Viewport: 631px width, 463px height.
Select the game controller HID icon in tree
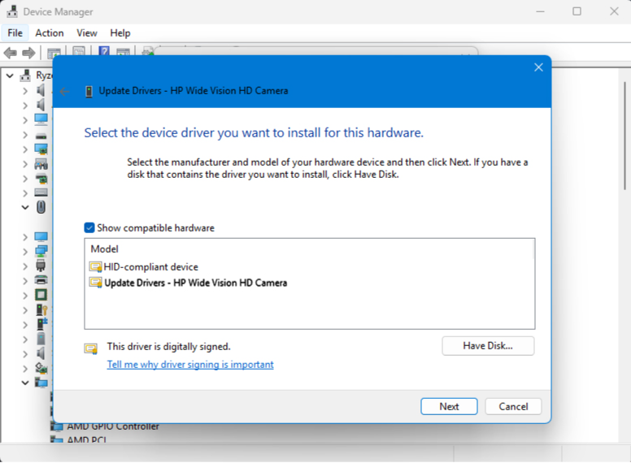click(x=41, y=164)
